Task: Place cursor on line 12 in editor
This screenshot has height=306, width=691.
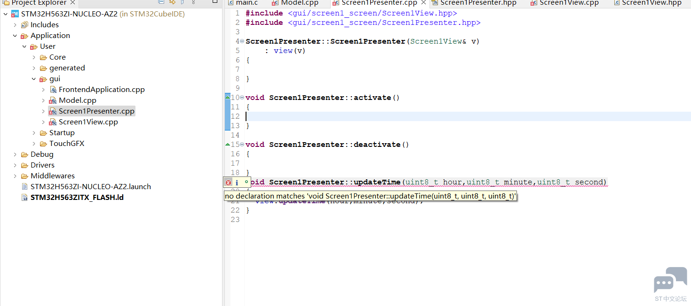Action: tap(468, 116)
